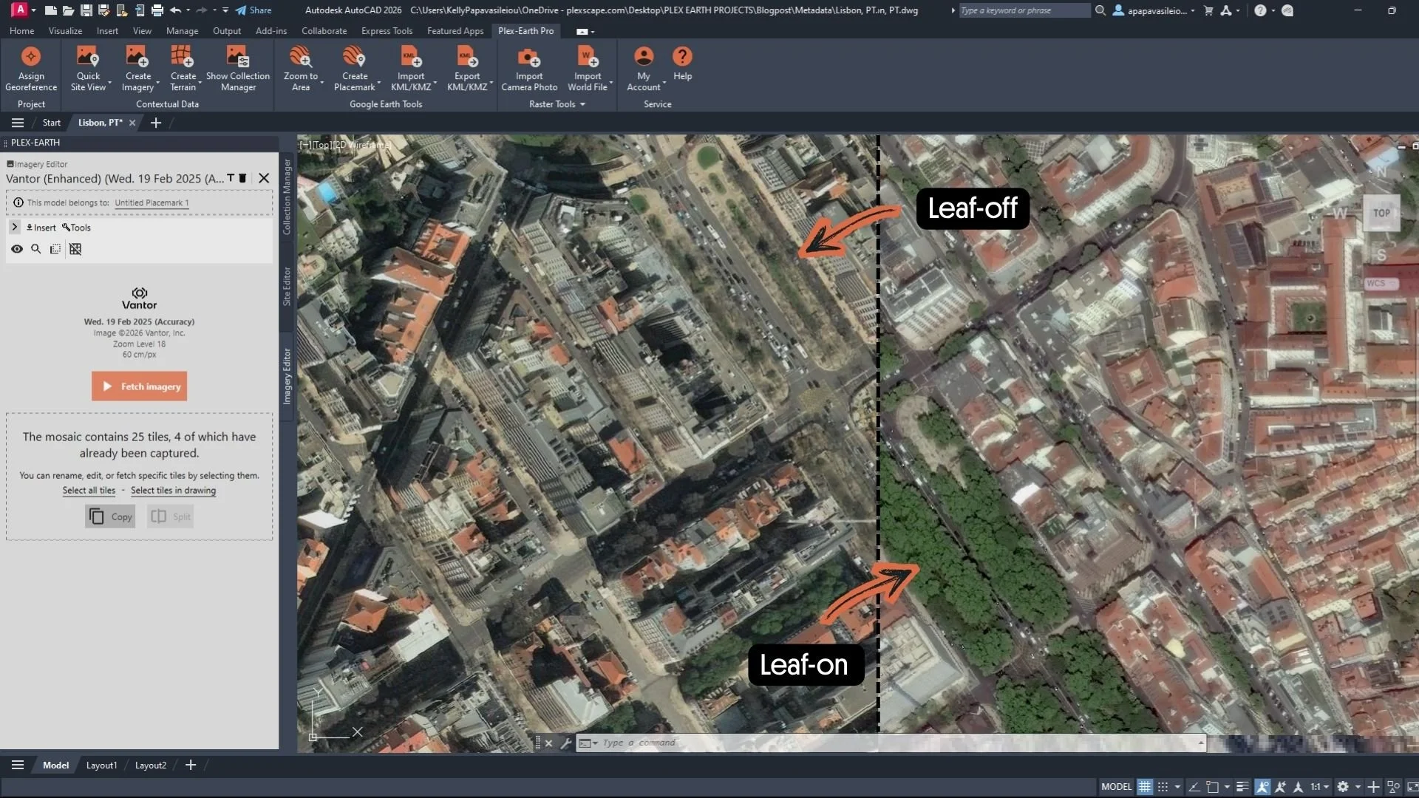Open workspace switching gear dropdown arrow
The height and width of the screenshot is (798, 1419).
(1358, 787)
